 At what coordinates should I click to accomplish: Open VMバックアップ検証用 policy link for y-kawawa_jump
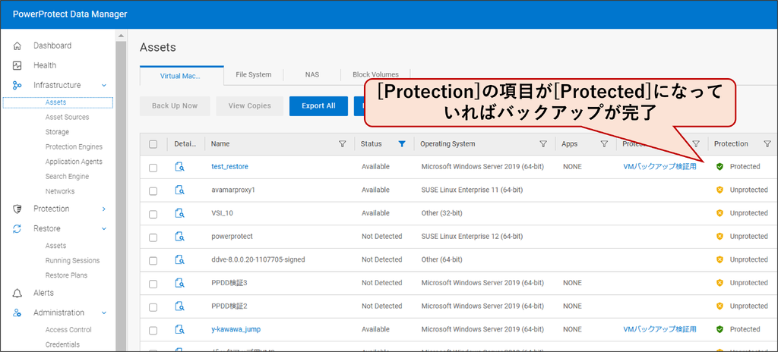click(660, 329)
